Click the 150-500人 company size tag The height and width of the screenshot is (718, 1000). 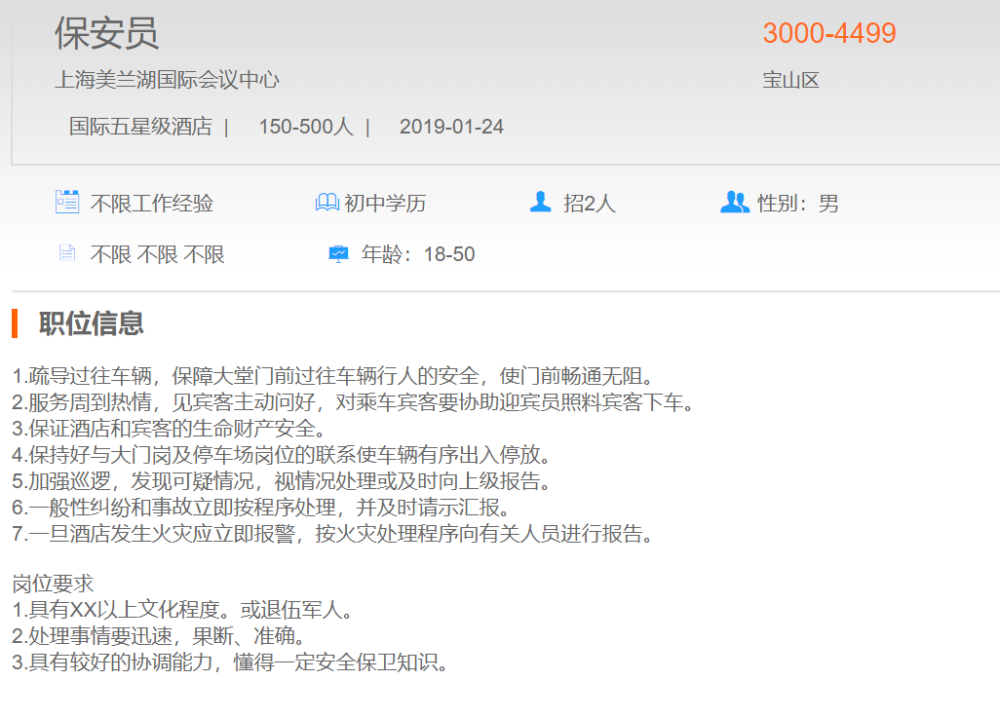pyautogui.click(x=305, y=127)
